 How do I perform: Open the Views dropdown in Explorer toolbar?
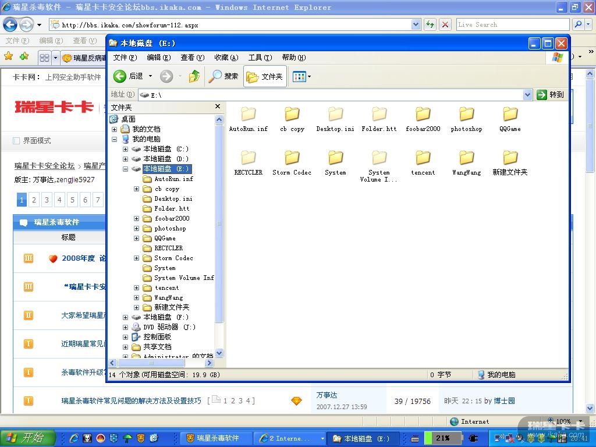pos(301,76)
